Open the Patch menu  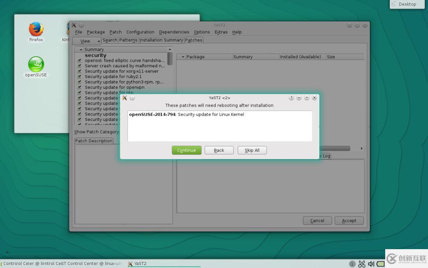click(x=116, y=32)
